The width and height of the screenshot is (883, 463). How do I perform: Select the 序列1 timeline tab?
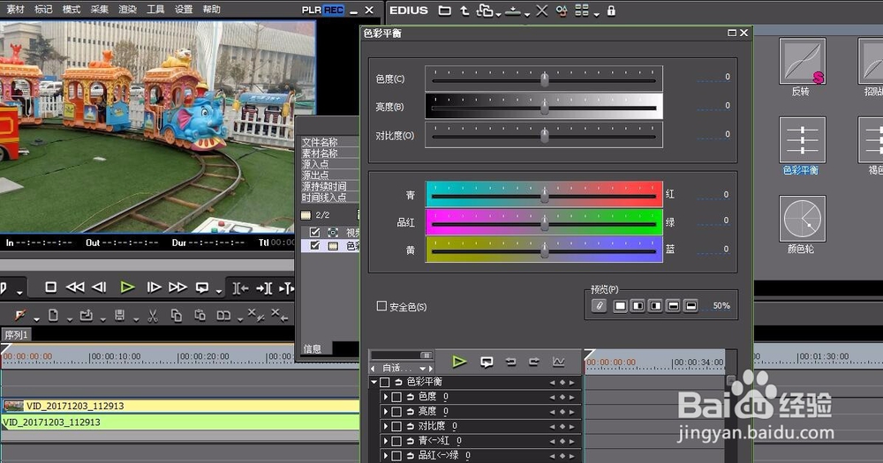pyautogui.click(x=16, y=335)
